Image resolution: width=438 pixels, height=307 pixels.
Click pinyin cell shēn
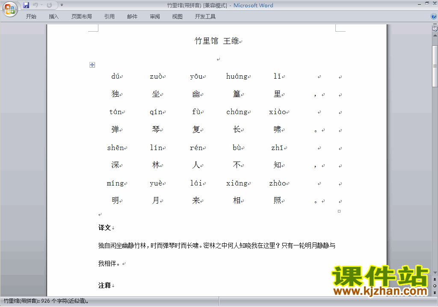[115, 148]
